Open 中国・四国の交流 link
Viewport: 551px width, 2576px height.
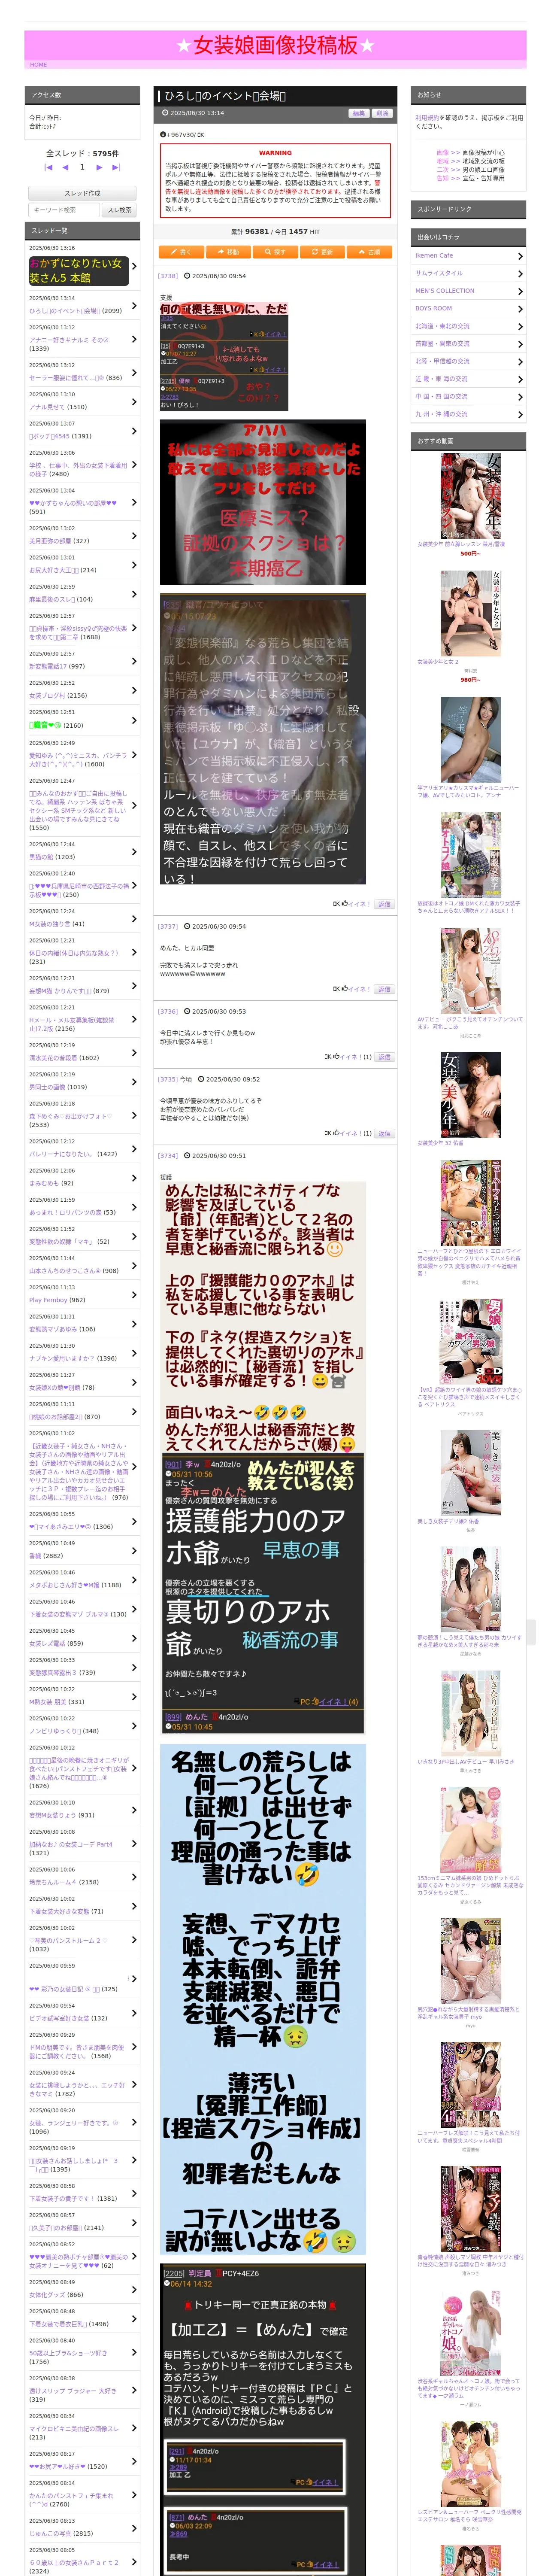pyautogui.click(x=441, y=397)
